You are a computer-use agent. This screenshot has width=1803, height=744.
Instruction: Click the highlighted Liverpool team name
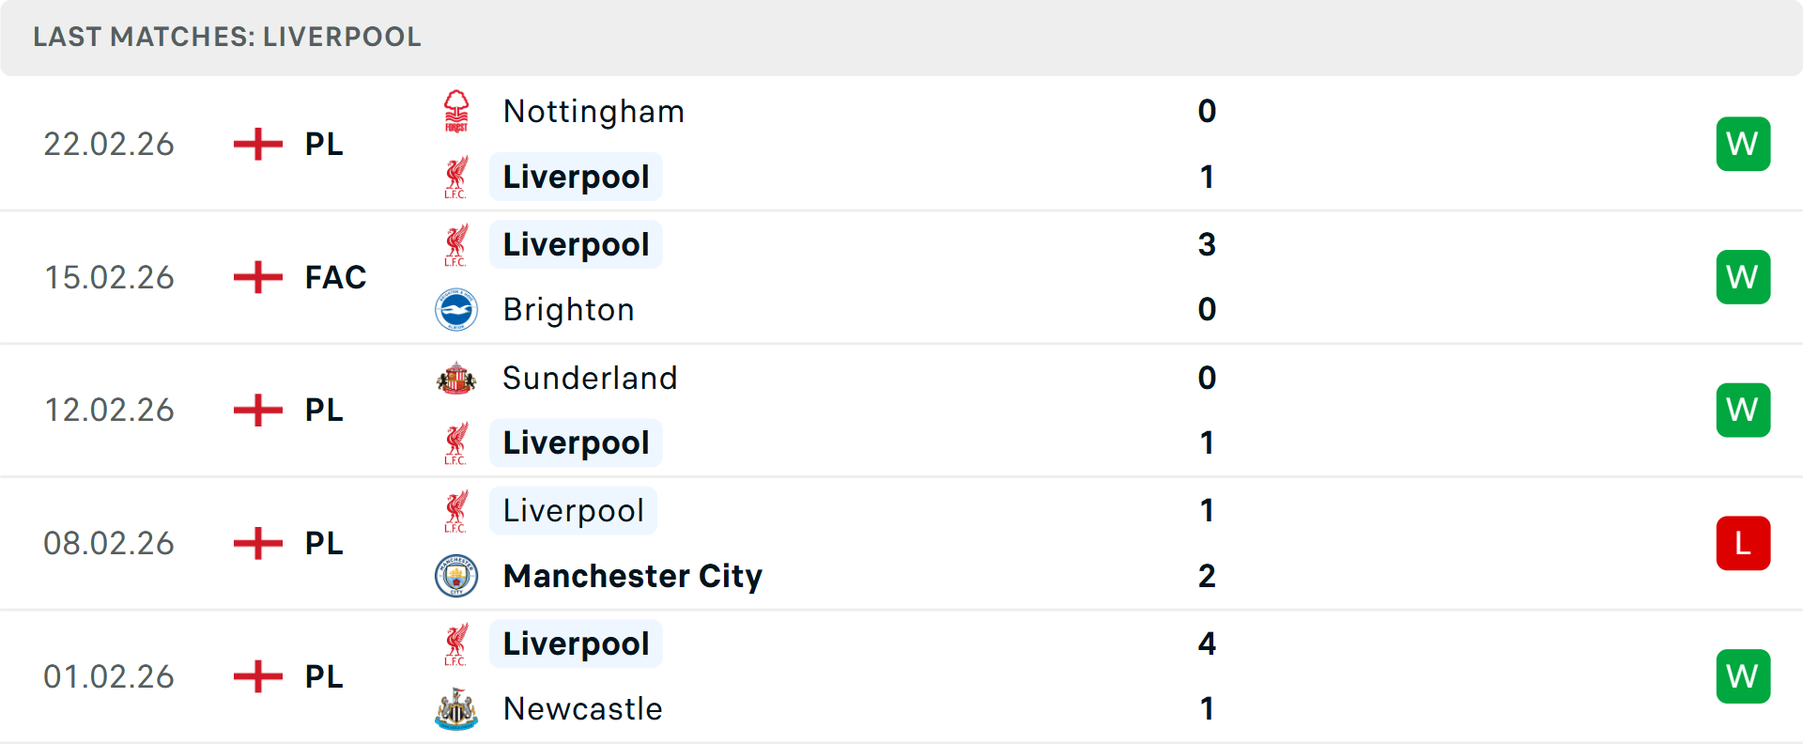tap(576, 176)
